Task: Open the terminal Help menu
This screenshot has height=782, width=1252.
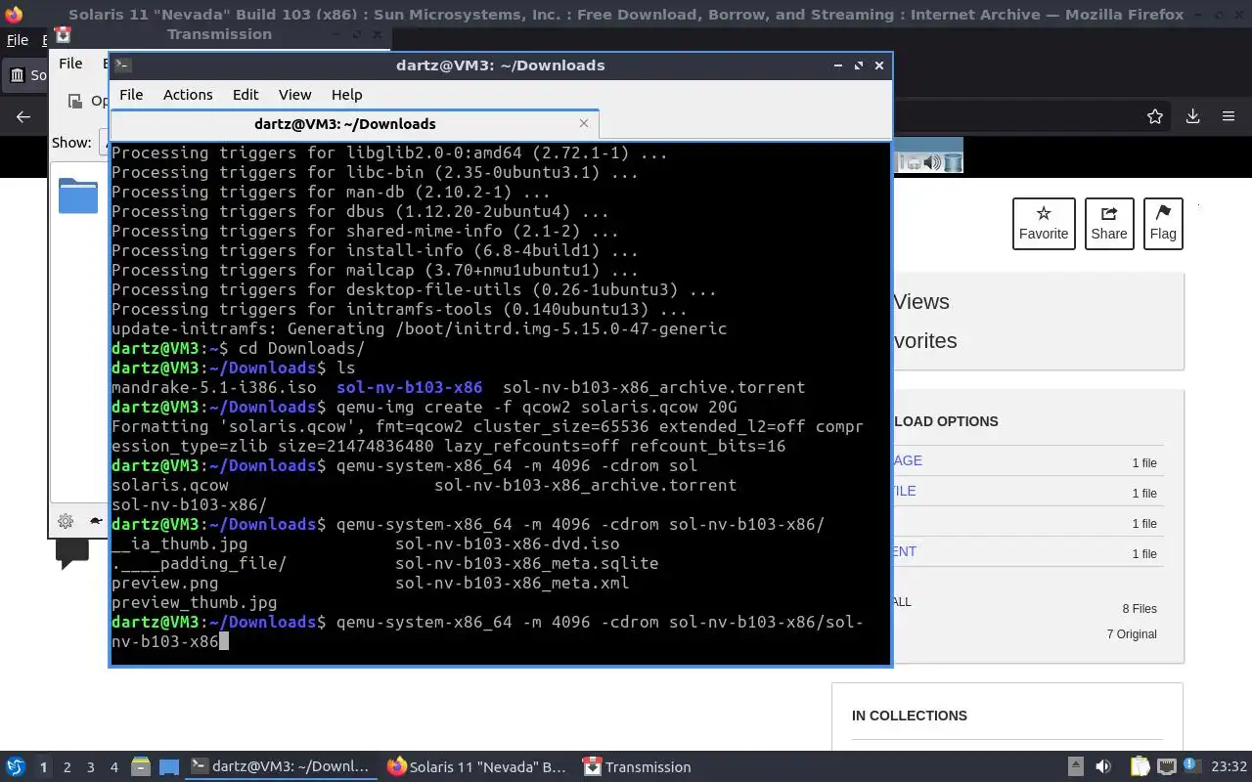Action: coord(347,95)
